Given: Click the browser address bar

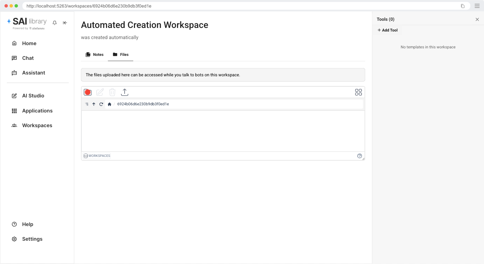Looking at the screenshot, I should pos(241,6).
